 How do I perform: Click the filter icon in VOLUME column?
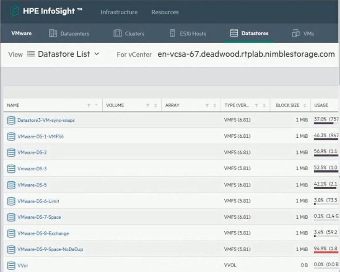148,105
